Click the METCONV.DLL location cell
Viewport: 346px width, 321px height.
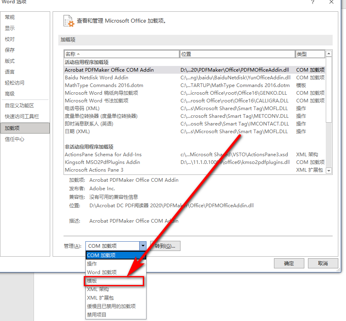point(234,116)
